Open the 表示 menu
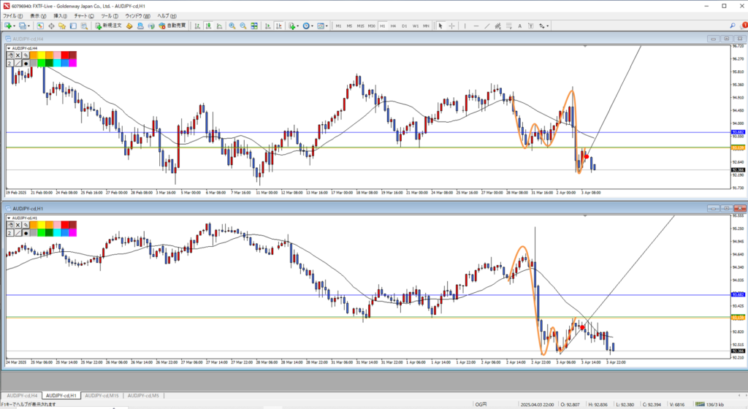The height and width of the screenshot is (409, 748). [x=38, y=16]
